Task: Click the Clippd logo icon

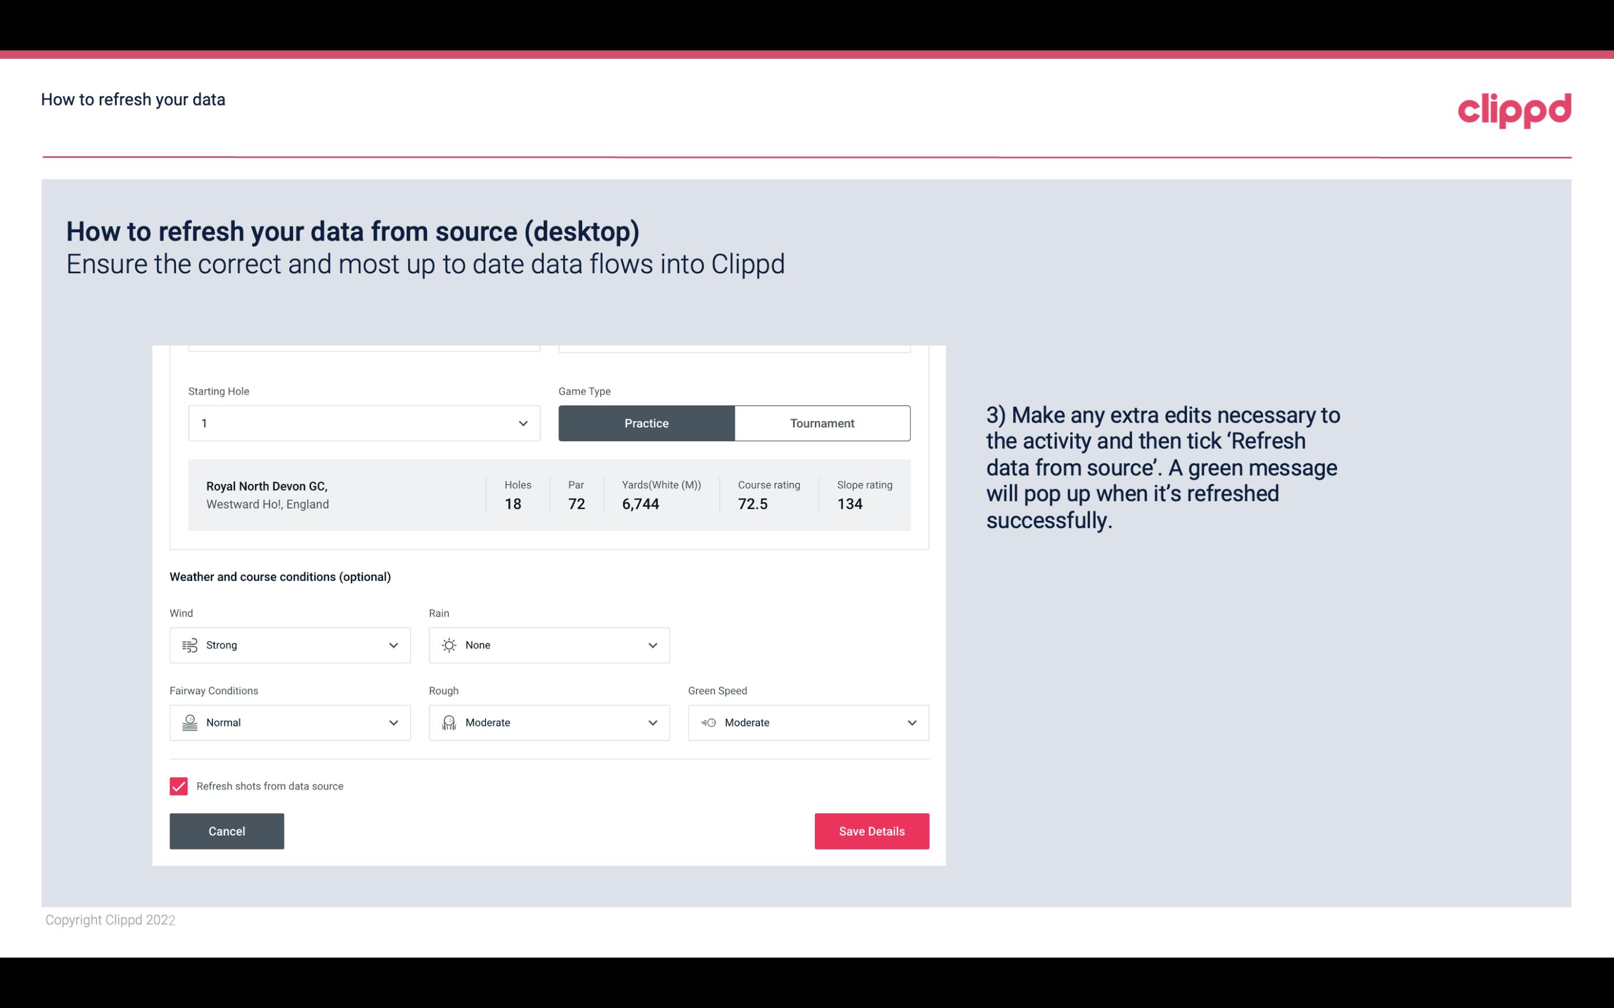Action: [1515, 108]
